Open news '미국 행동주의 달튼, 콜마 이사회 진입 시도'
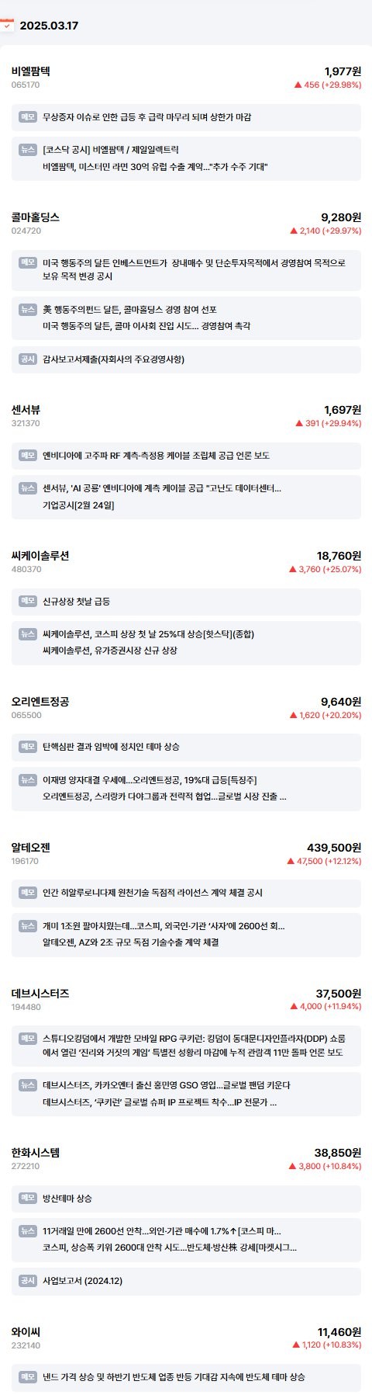This screenshot has height=1395, width=372. [146, 326]
